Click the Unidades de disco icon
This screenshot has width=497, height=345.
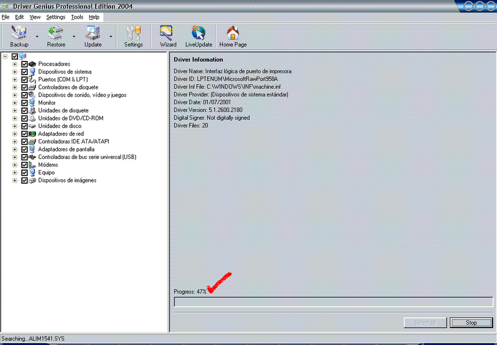(x=32, y=126)
